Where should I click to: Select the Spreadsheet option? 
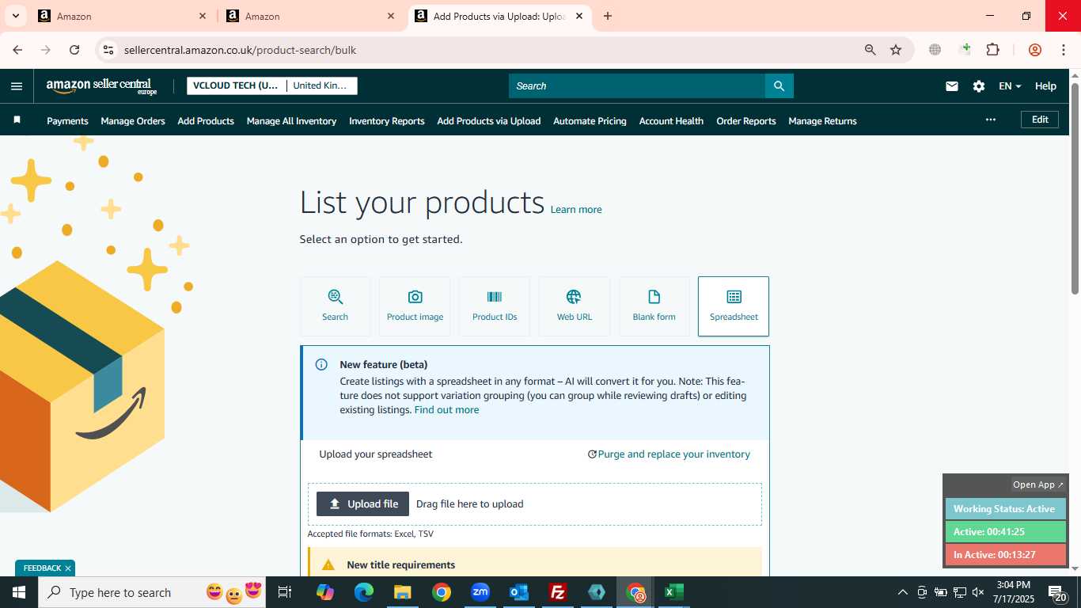pyautogui.click(x=734, y=306)
